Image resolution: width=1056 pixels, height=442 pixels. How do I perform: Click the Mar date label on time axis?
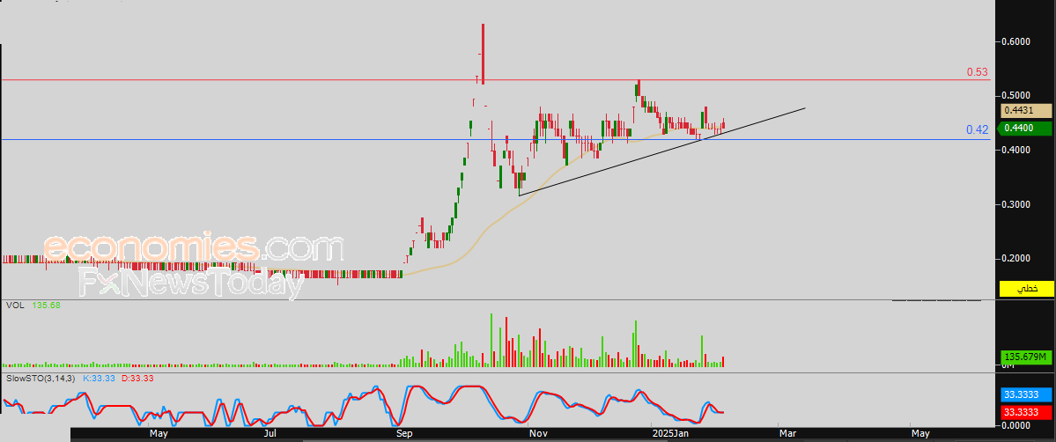[x=786, y=435]
